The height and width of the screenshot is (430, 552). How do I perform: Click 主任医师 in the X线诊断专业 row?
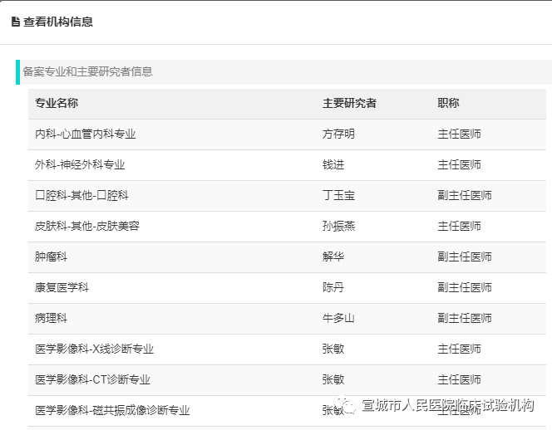coord(459,349)
